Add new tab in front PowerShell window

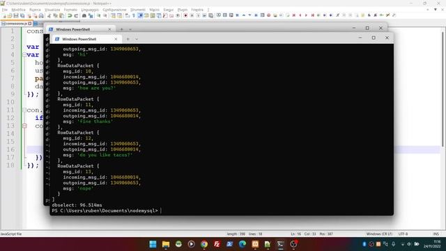pyautogui.click(x=128, y=39)
